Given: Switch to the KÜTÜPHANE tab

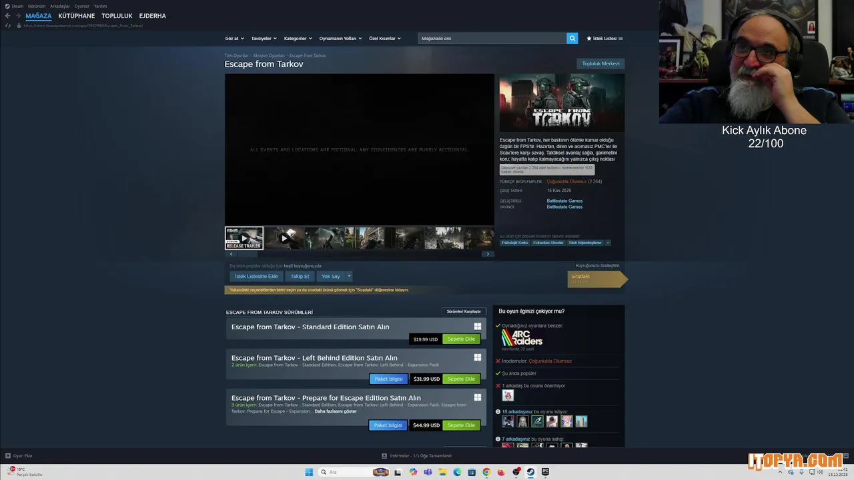Looking at the screenshot, I should [x=77, y=15].
